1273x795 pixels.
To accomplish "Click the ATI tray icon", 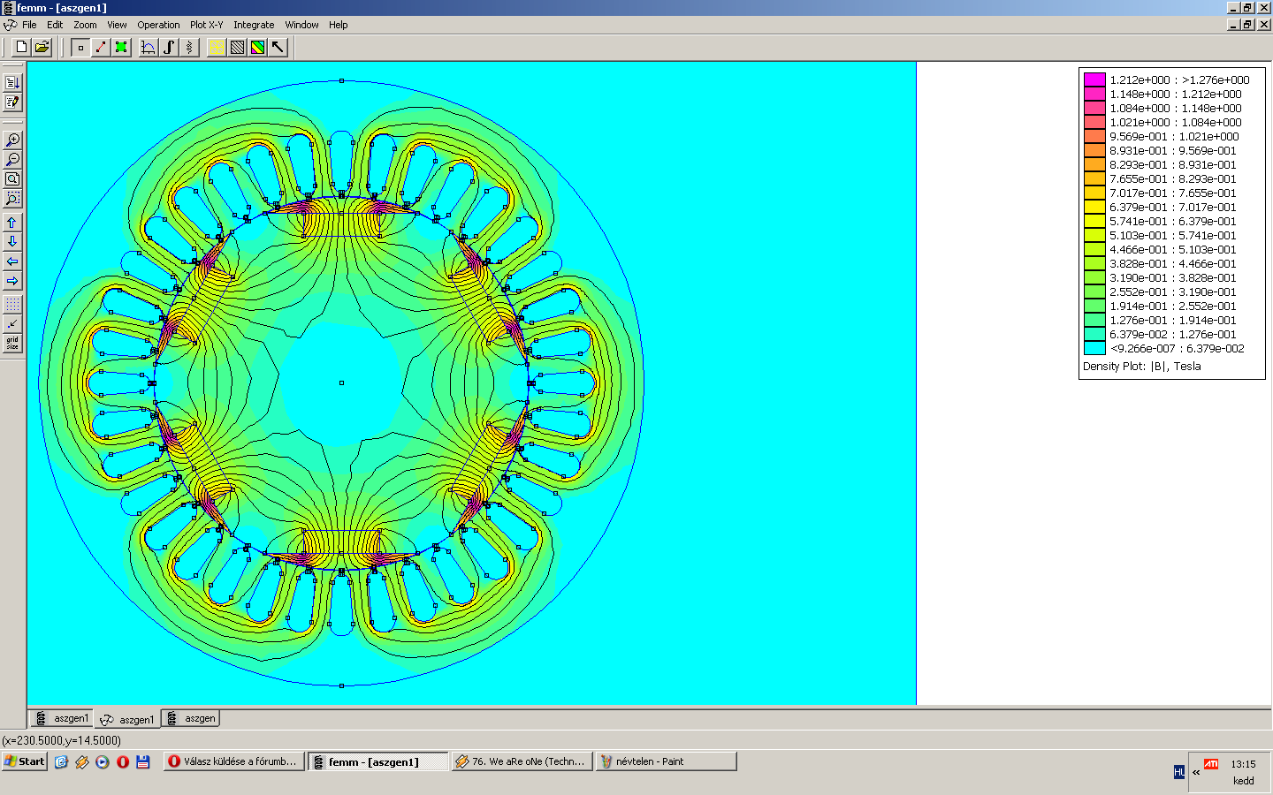I will tap(1211, 764).
